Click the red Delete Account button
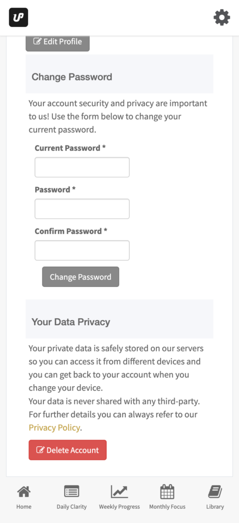 click(x=68, y=450)
